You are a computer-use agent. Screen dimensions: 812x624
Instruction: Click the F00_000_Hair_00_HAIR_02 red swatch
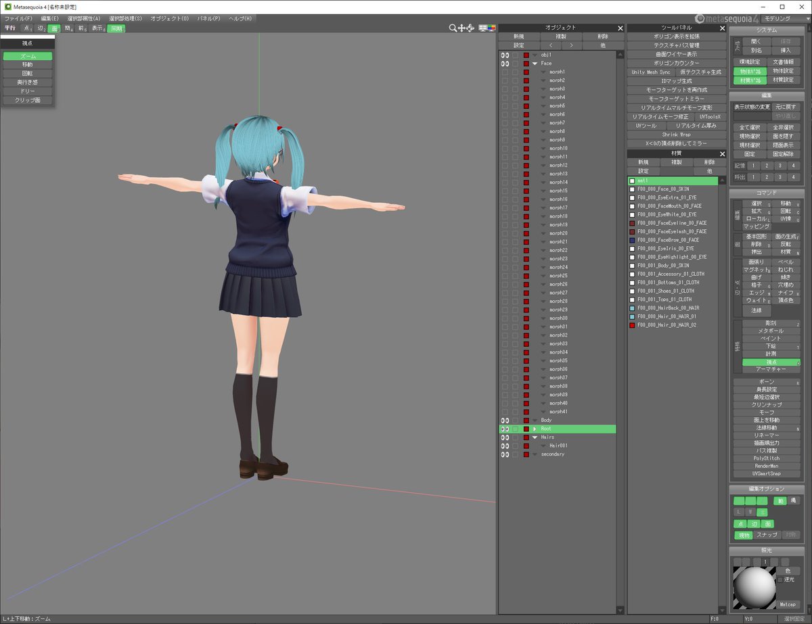[x=632, y=325]
